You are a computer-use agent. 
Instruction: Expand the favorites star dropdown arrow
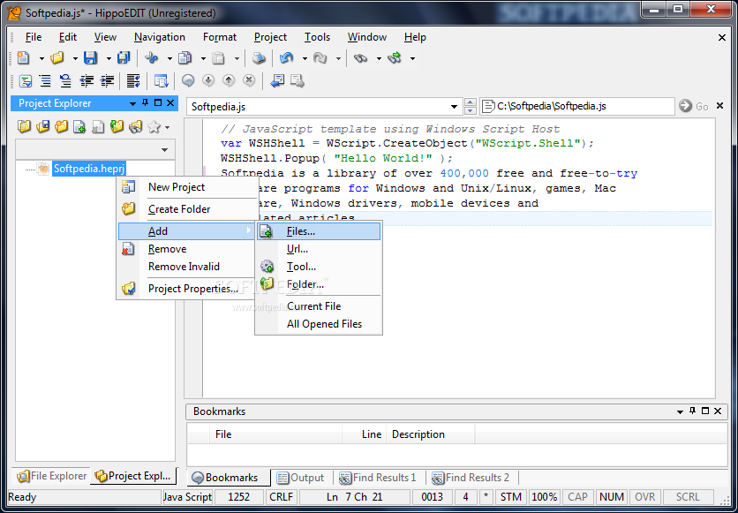(167, 127)
